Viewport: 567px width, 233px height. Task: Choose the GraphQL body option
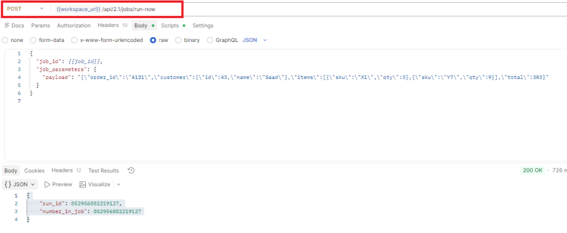coord(210,40)
